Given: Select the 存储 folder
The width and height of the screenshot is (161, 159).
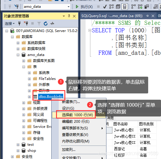Looking at the screenshot, I should click(x=37, y=133).
